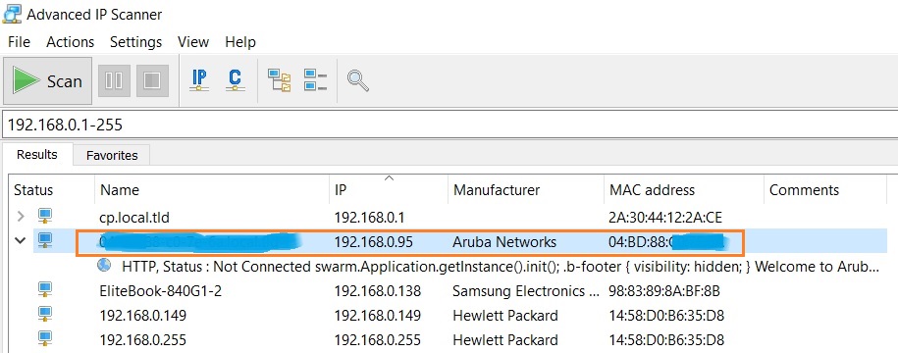898x353 pixels.
Task: Click the expand all tree icon
Action: click(280, 80)
